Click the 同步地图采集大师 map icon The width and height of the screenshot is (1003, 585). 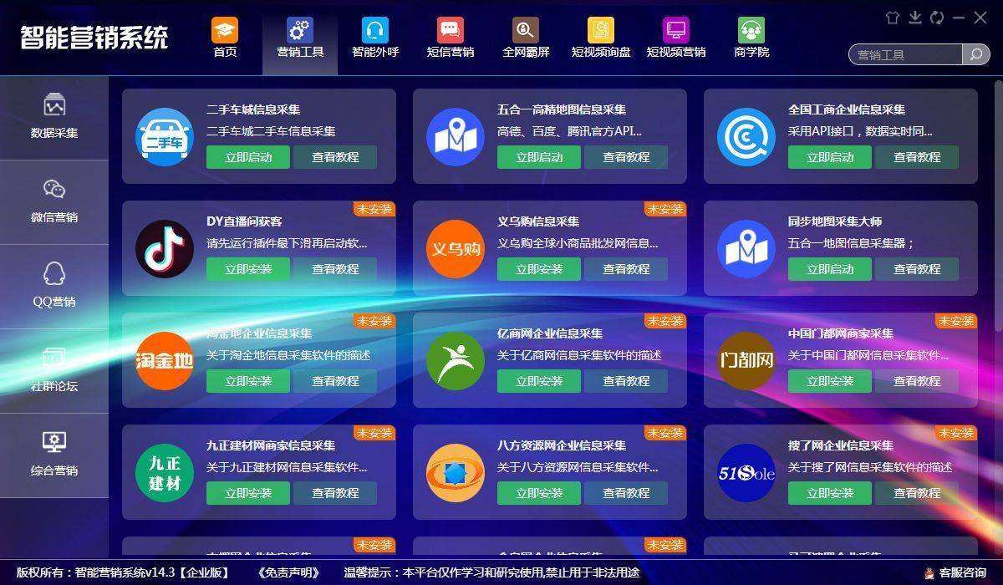(x=746, y=249)
